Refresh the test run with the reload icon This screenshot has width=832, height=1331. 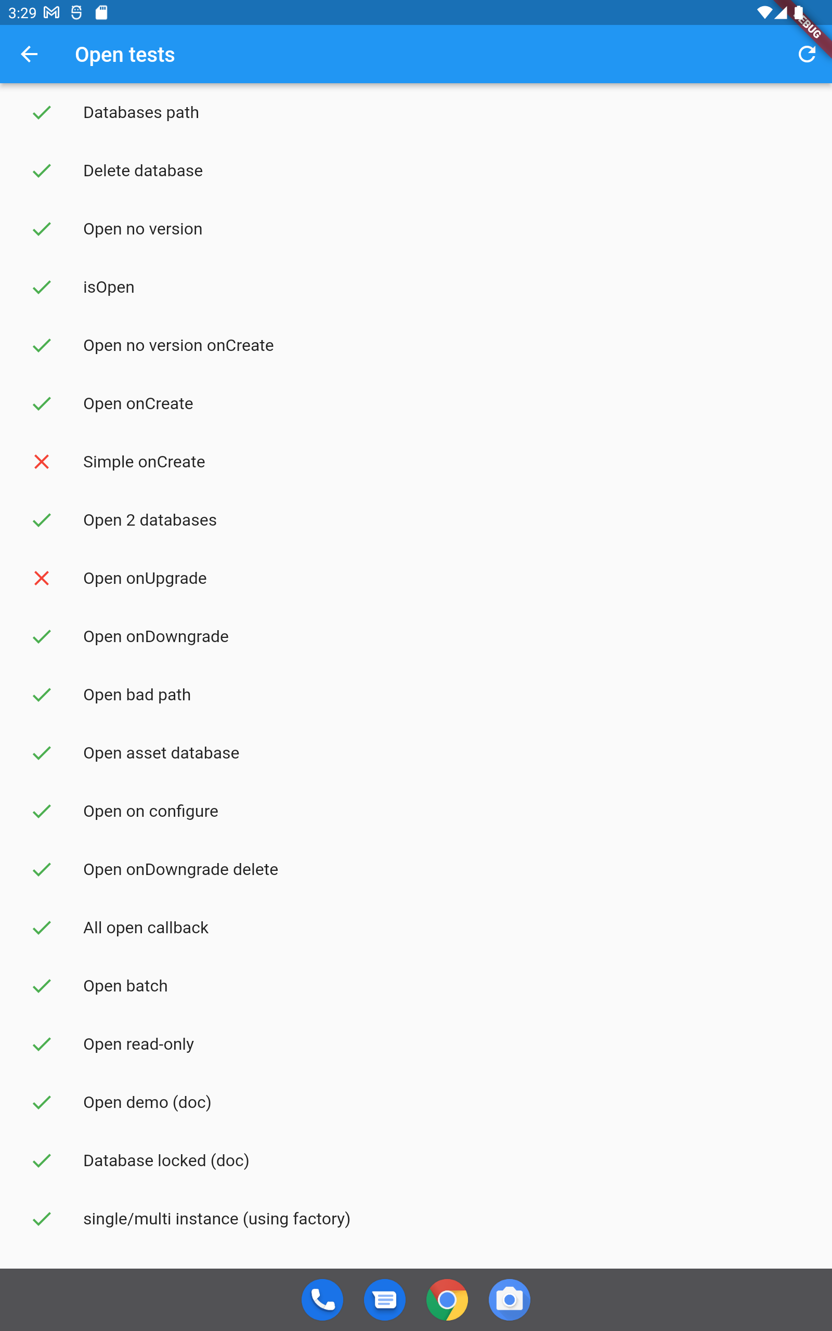(x=806, y=54)
